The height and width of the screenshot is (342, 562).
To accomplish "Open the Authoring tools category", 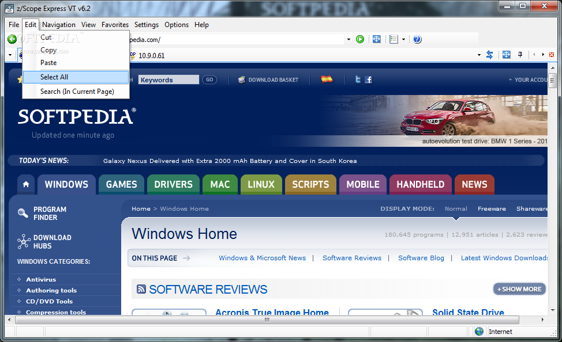I will click(x=51, y=291).
